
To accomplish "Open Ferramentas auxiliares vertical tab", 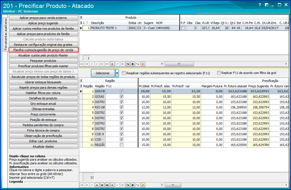I will click(x=6, y=34).
